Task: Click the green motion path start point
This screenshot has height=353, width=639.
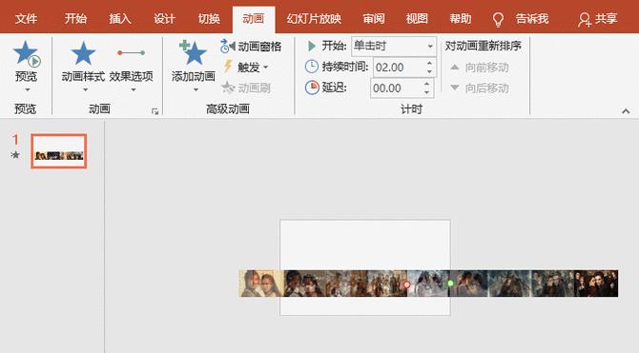Action: pyautogui.click(x=450, y=283)
